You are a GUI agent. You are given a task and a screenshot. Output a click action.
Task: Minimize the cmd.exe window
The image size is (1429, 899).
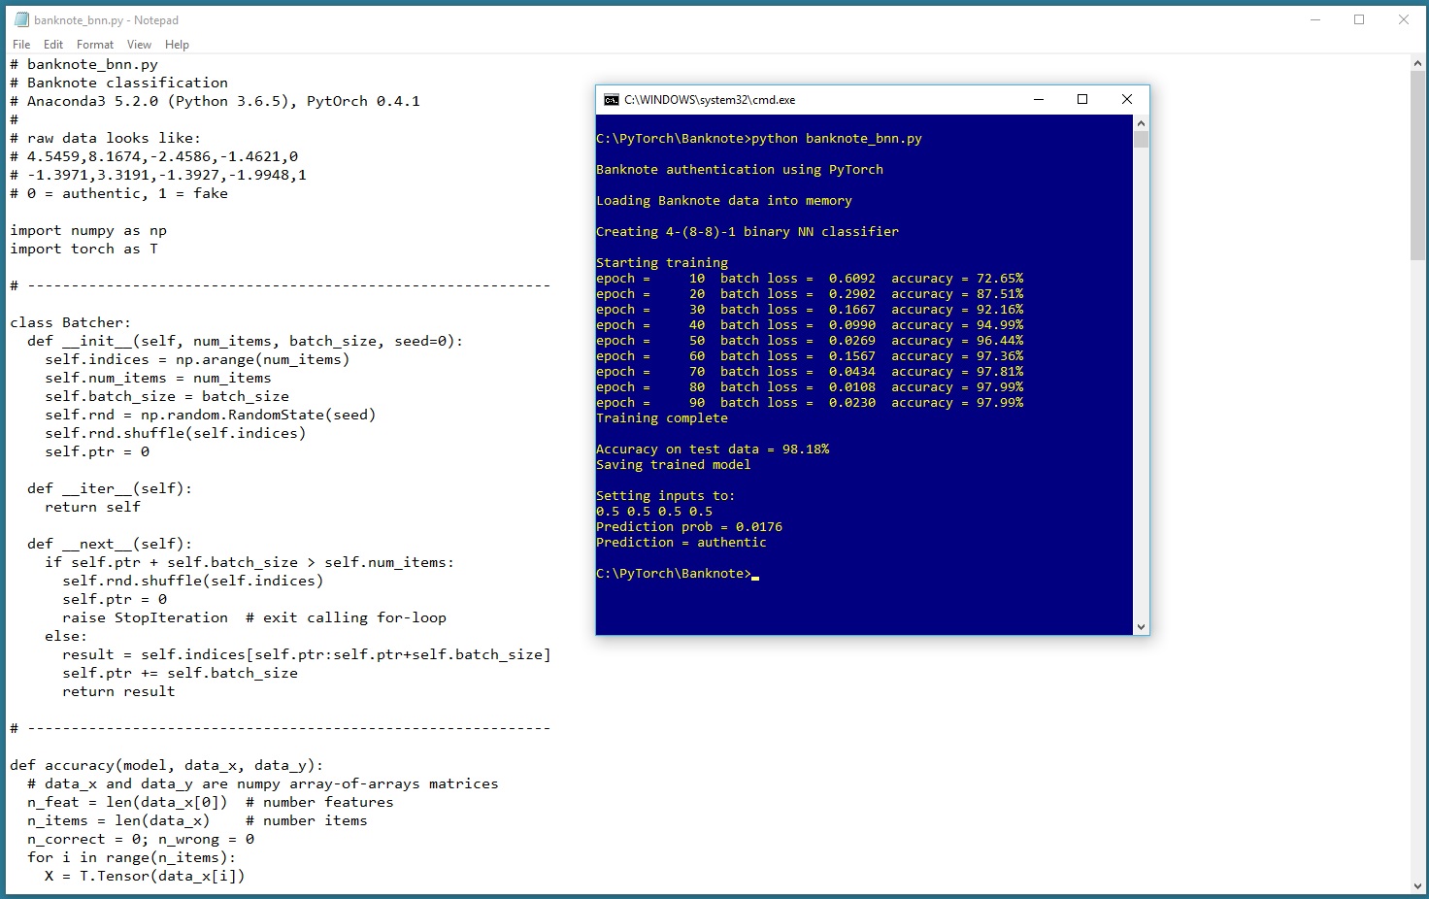[1039, 99]
